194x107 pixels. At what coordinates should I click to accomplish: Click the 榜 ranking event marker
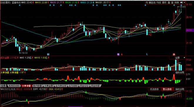tap(118, 54)
